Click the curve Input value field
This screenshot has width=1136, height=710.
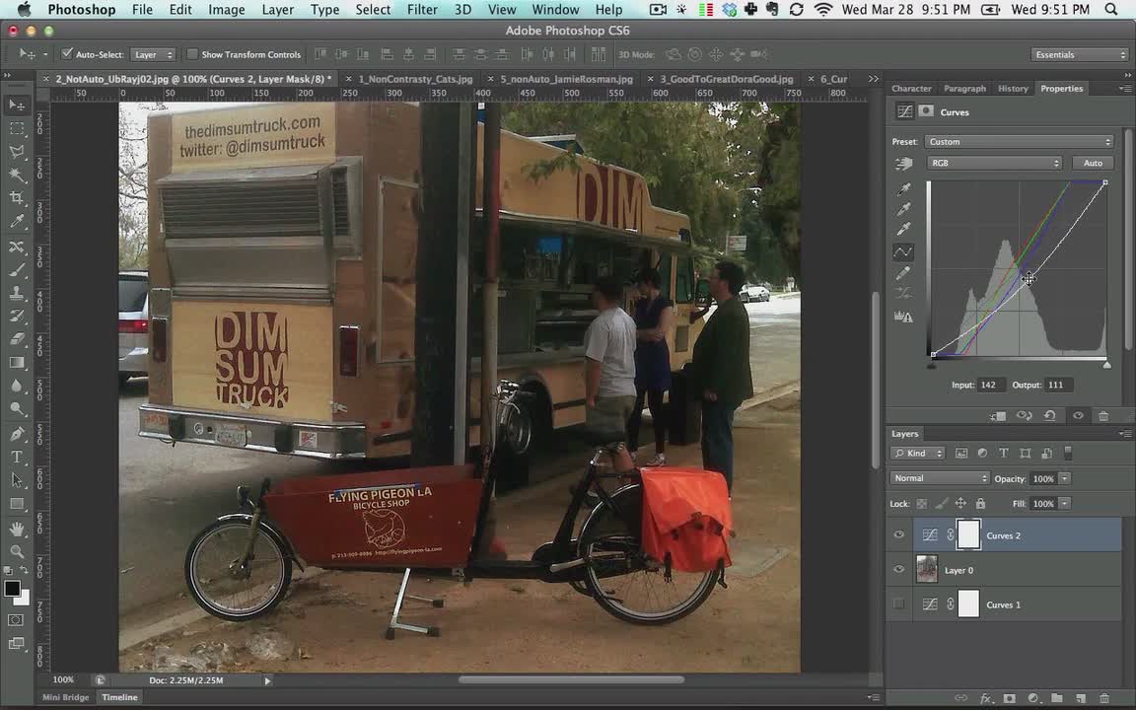pos(990,385)
